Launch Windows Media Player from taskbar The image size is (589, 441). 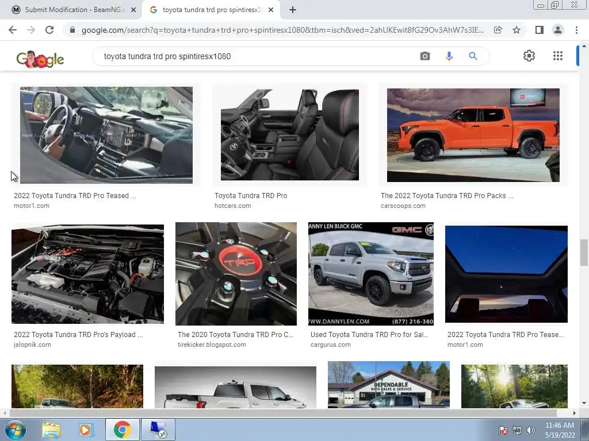point(86,430)
